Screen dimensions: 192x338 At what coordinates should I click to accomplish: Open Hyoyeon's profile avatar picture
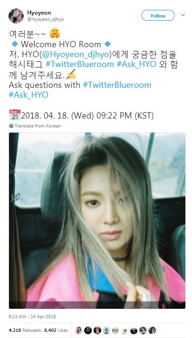point(16,16)
